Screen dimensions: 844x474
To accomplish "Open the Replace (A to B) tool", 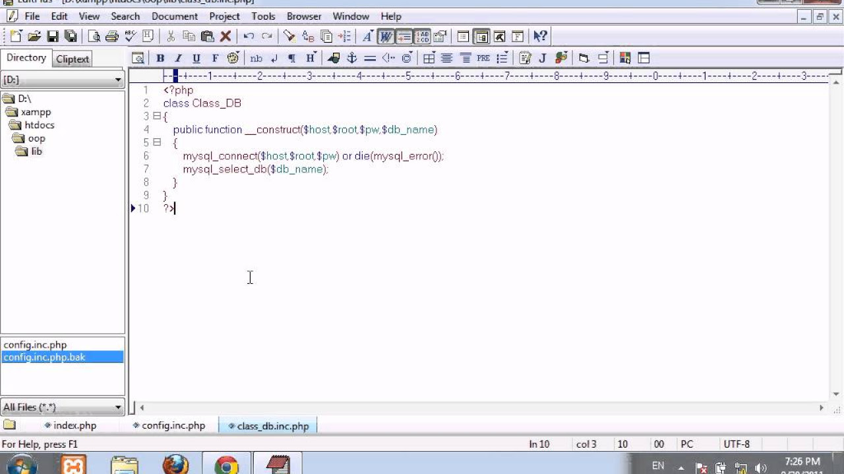I will 308,36.
